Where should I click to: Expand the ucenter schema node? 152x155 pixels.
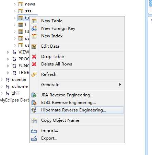point(1,80)
